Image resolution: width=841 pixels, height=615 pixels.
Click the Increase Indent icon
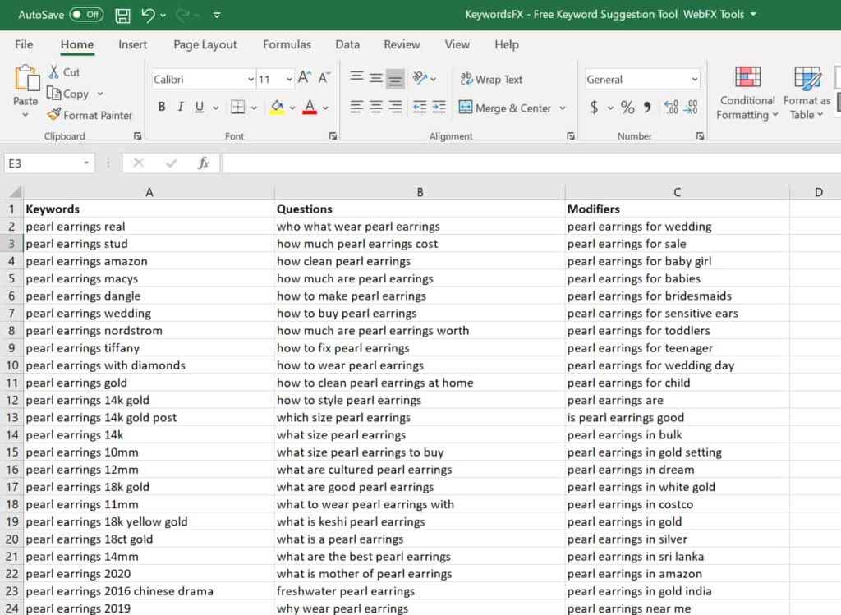439,107
